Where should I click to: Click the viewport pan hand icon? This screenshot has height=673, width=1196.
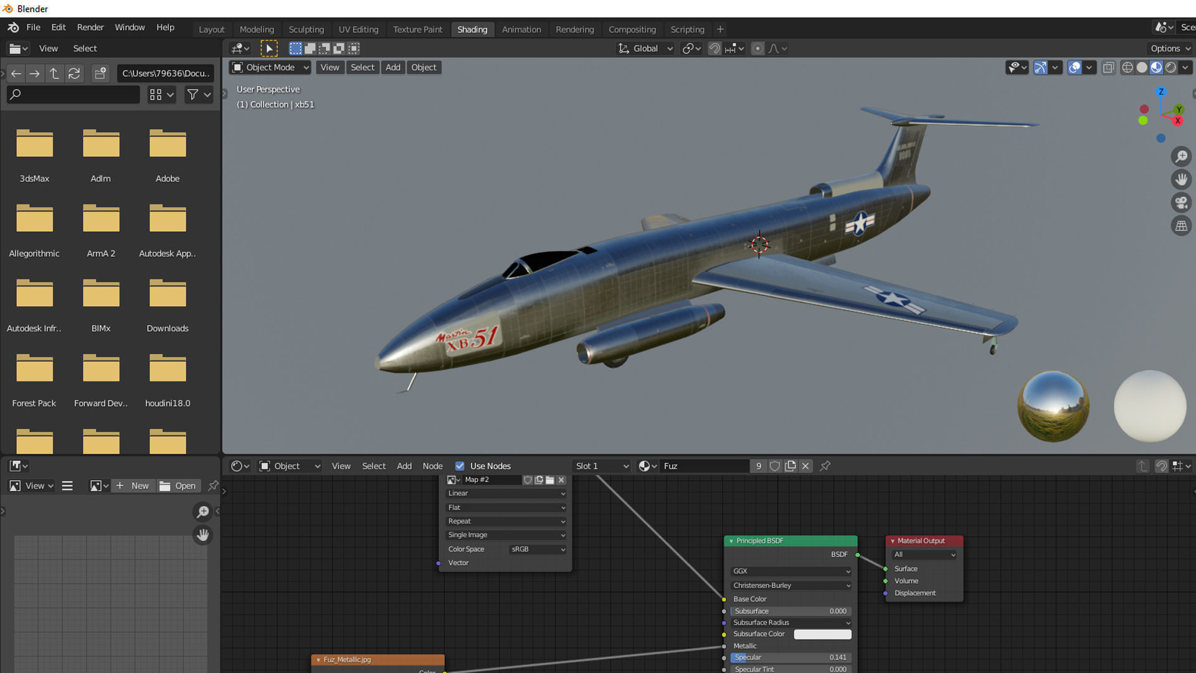pyautogui.click(x=1181, y=179)
